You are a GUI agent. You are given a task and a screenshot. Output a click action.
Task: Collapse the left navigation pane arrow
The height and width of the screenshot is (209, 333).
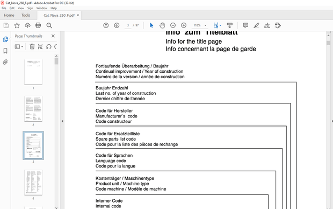click(62, 121)
